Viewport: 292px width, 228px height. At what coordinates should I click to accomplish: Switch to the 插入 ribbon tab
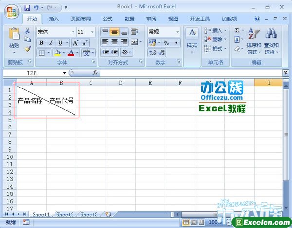tap(54, 19)
